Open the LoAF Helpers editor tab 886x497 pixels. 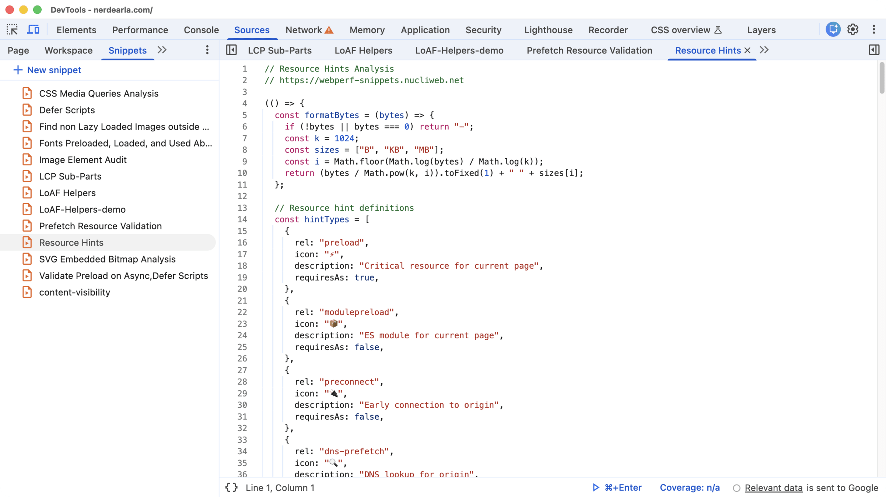(x=363, y=50)
